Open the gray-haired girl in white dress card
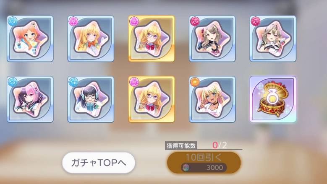 click(x=273, y=39)
